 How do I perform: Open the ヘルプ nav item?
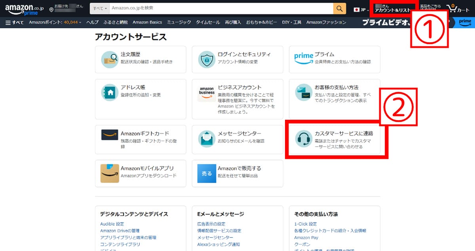(x=92, y=23)
